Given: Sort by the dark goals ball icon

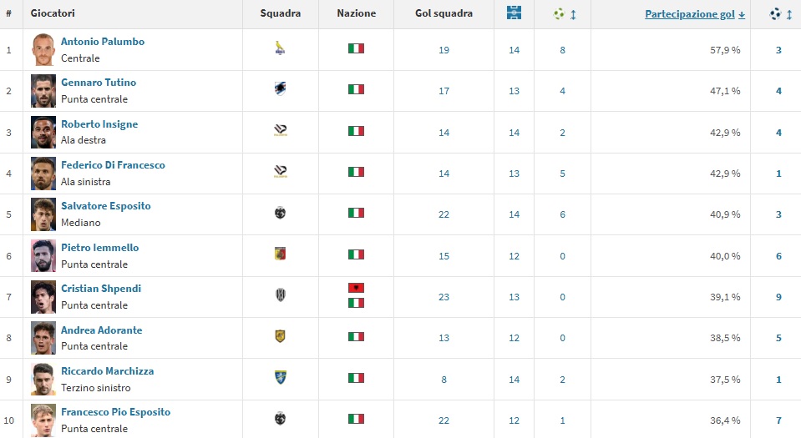Looking at the screenshot, I should 774,13.
